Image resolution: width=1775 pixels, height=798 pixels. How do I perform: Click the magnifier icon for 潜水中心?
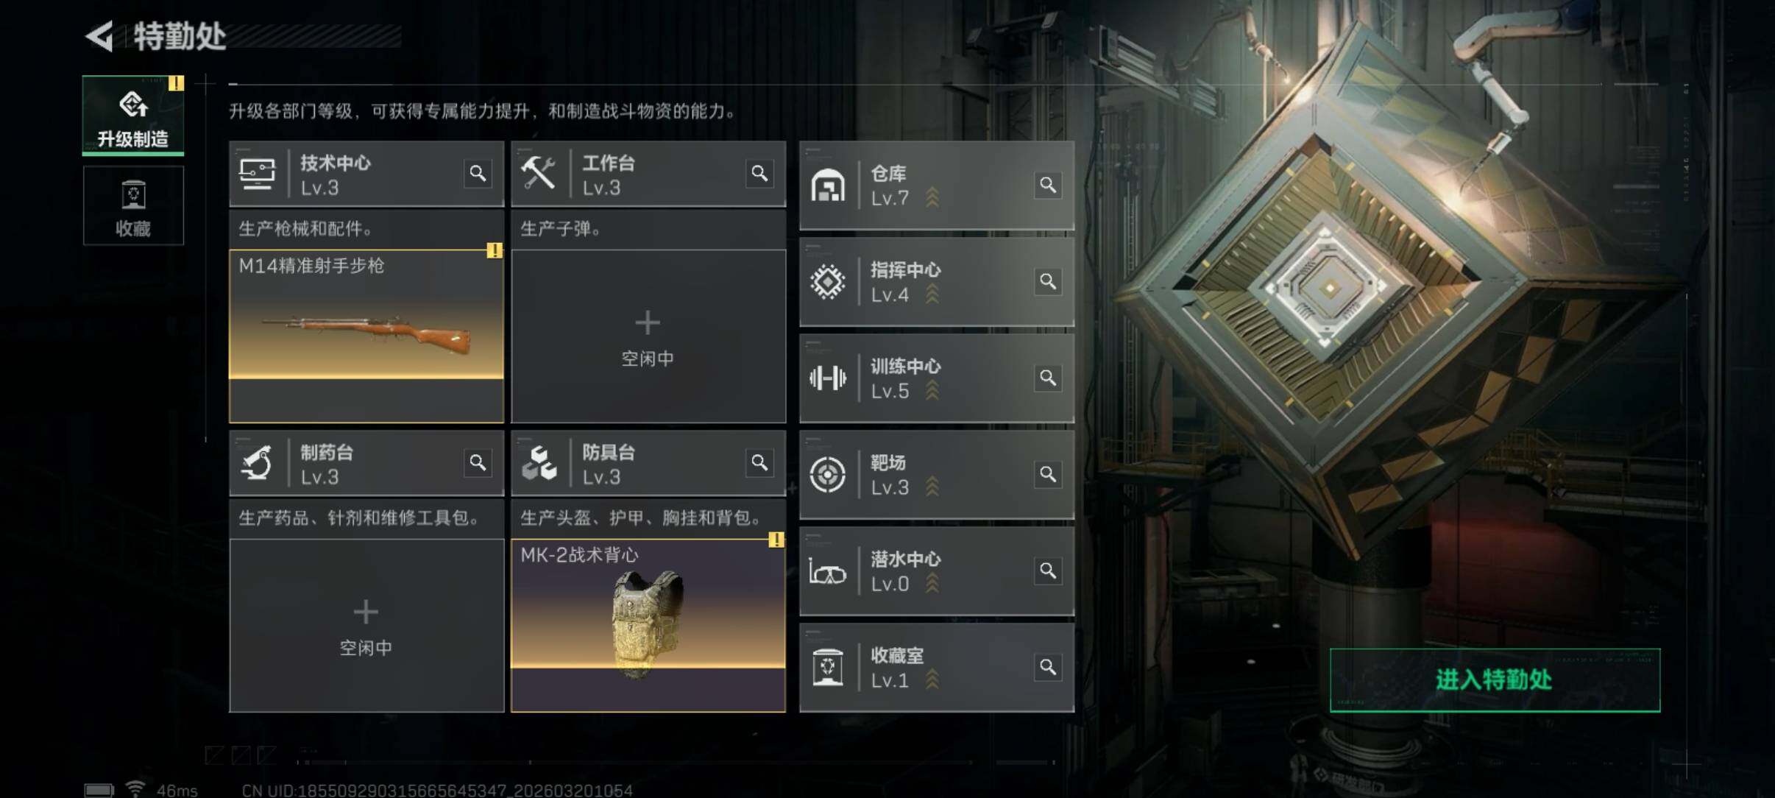click(x=1048, y=571)
